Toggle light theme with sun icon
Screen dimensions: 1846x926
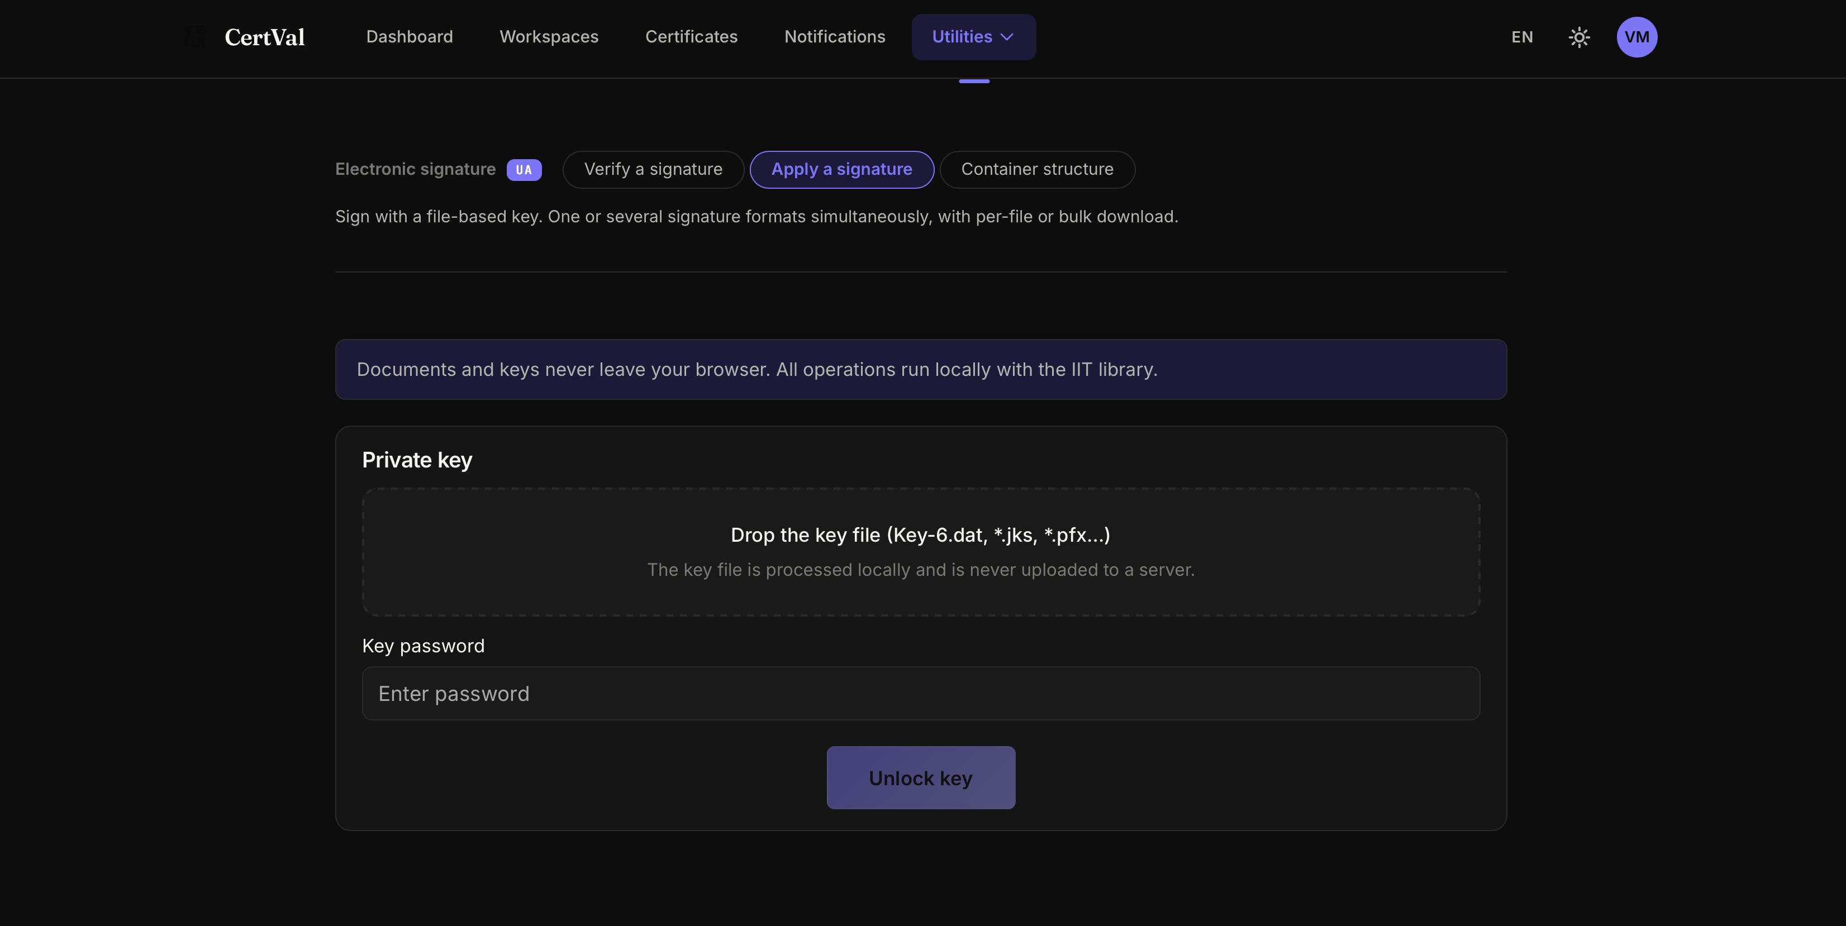click(x=1579, y=37)
